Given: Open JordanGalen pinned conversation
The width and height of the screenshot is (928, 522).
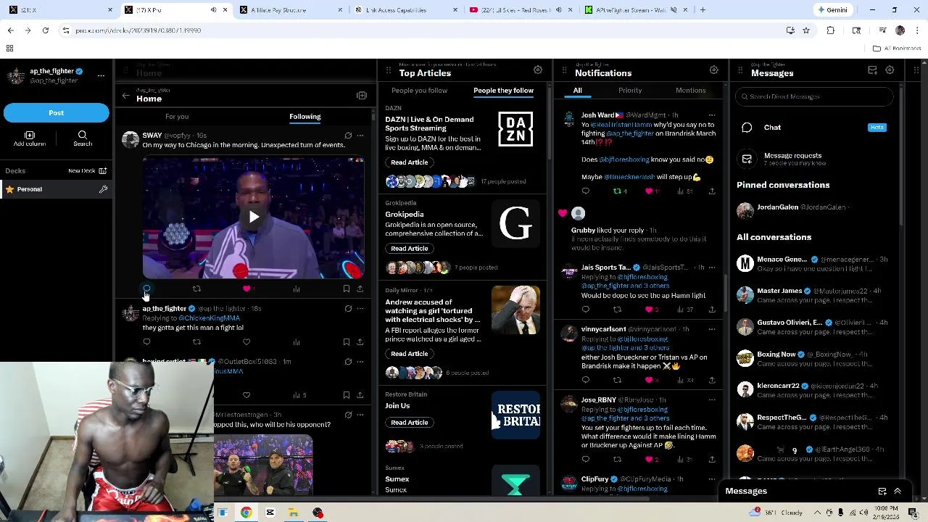Looking at the screenshot, I should tap(814, 210).
